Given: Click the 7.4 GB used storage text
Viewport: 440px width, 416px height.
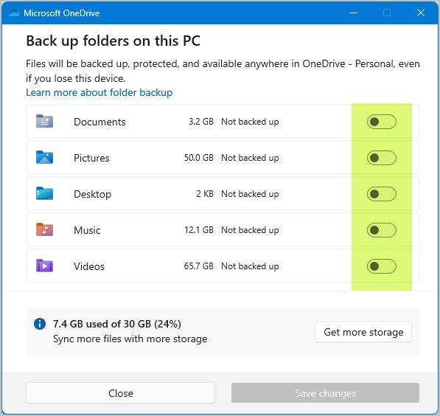Looking at the screenshot, I should (x=117, y=324).
